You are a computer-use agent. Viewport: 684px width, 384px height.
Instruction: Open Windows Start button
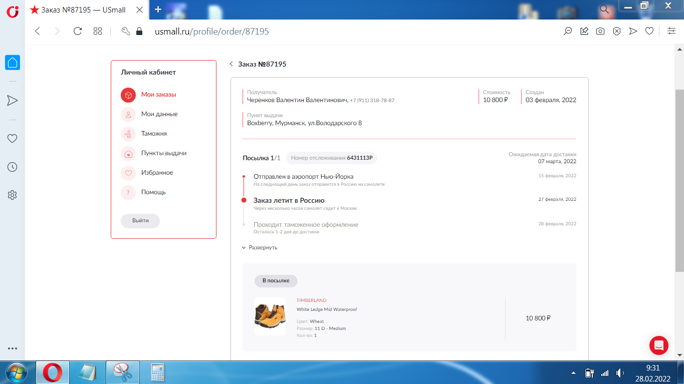16,372
